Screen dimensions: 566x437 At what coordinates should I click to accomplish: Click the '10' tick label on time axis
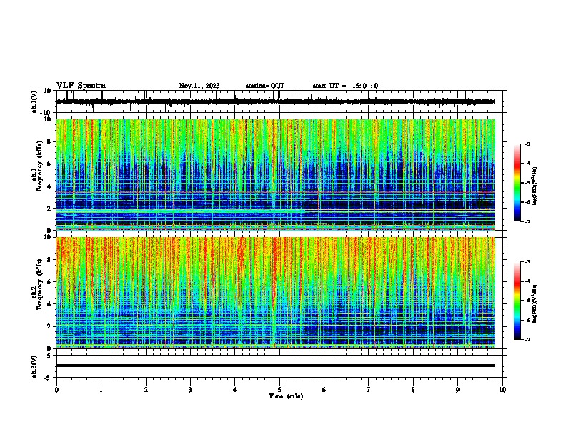tap(502, 390)
